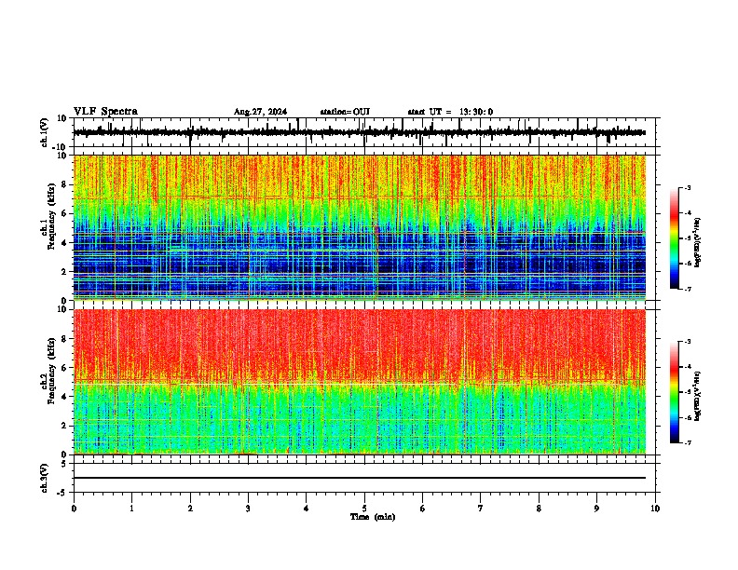Viewport: 738px width, 570px height.
Task: Click the "8" tick of ch.1 frequency axis
Action: [x=64, y=184]
